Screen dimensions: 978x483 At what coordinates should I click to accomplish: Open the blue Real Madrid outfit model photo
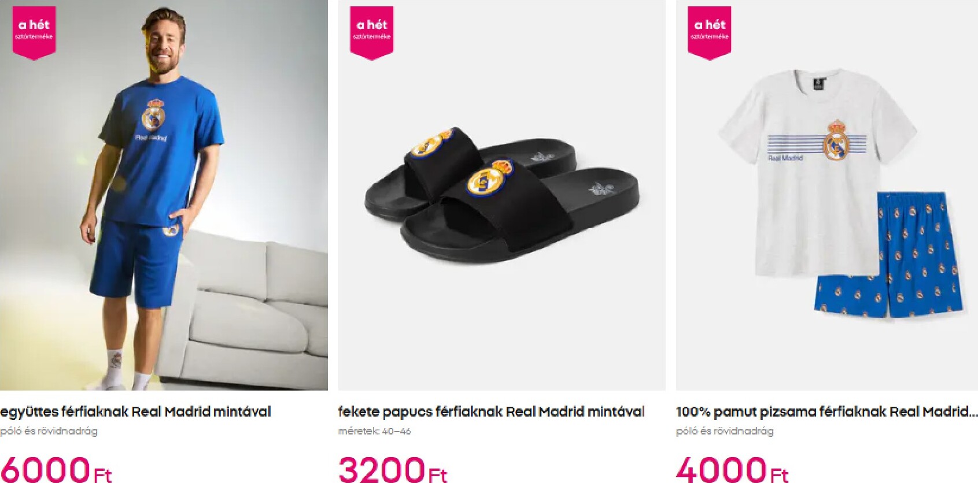pyautogui.click(x=164, y=195)
